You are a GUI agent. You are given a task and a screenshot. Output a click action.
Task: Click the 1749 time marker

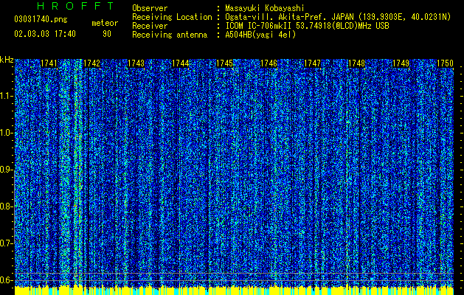[401, 63]
